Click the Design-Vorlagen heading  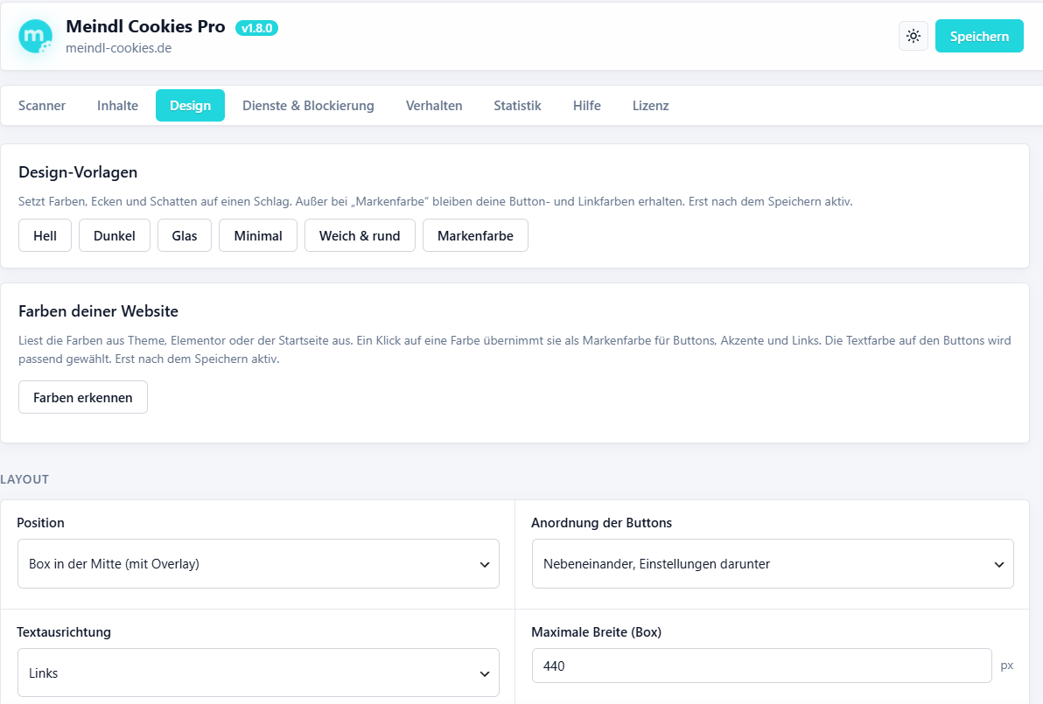78,172
